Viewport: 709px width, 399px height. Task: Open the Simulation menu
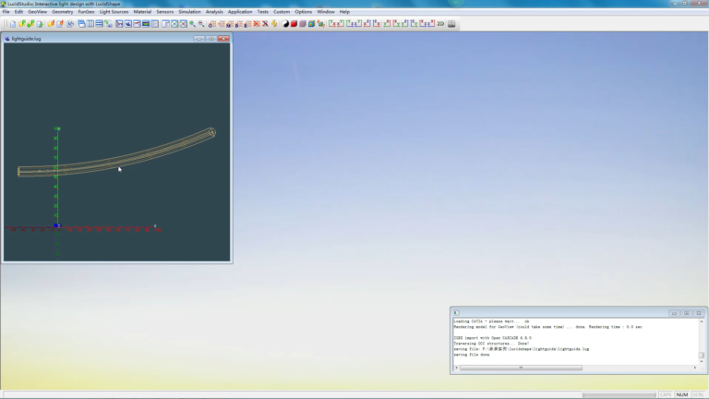pyautogui.click(x=189, y=12)
